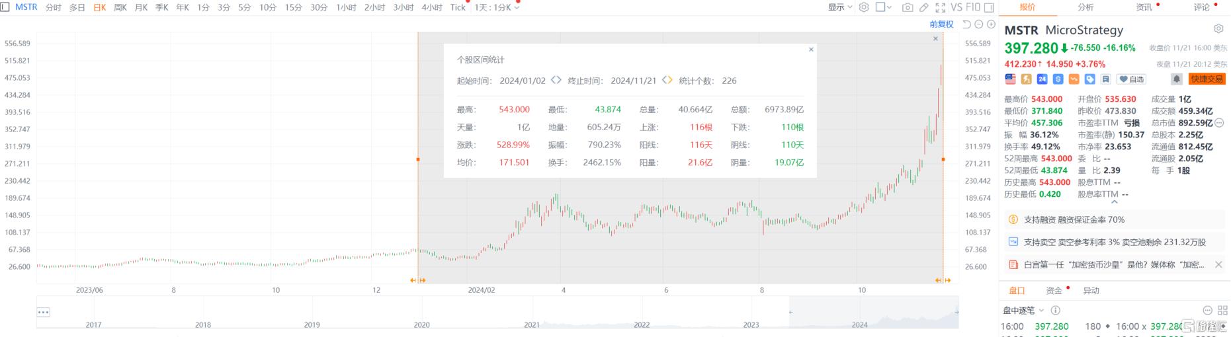This screenshot has width=1231, height=337.
Task: Click the US flag market icon
Action: pos(1010,79)
